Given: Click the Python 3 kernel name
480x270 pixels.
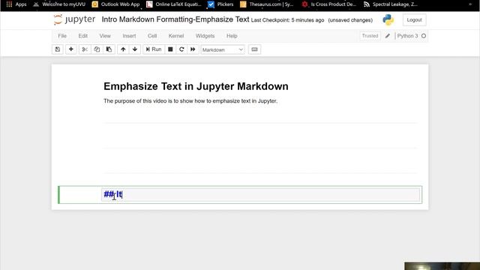Looking at the screenshot, I should point(407,36).
